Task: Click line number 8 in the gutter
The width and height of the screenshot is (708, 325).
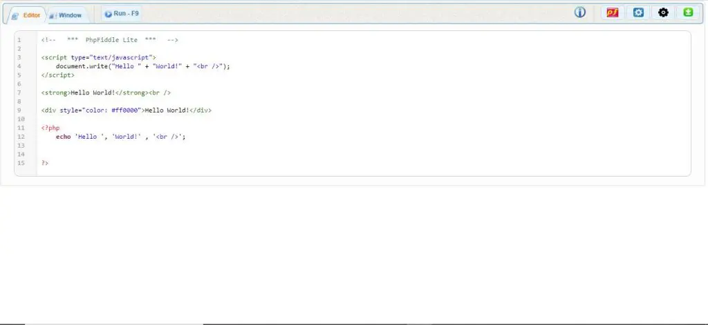Action: coord(19,101)
